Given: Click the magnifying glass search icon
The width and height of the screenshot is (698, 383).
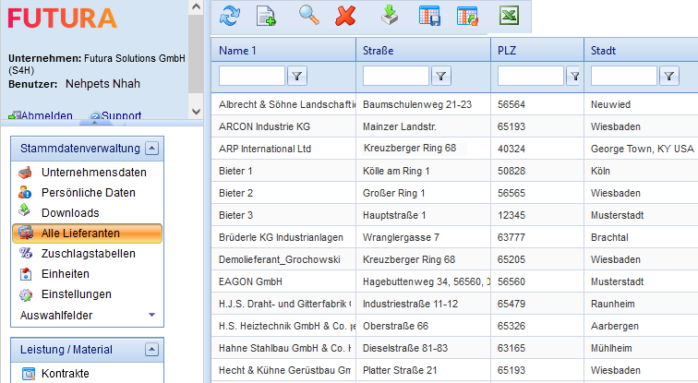Looking at the screenshot, I should [x=308, y=15].
